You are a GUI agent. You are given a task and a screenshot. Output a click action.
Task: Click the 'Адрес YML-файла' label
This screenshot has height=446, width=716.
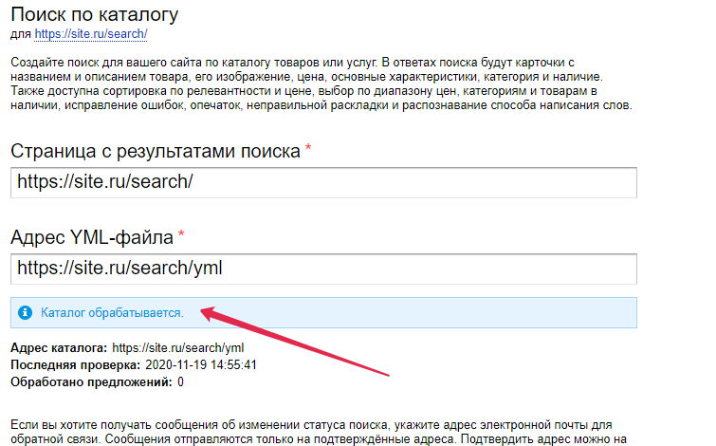92,237
